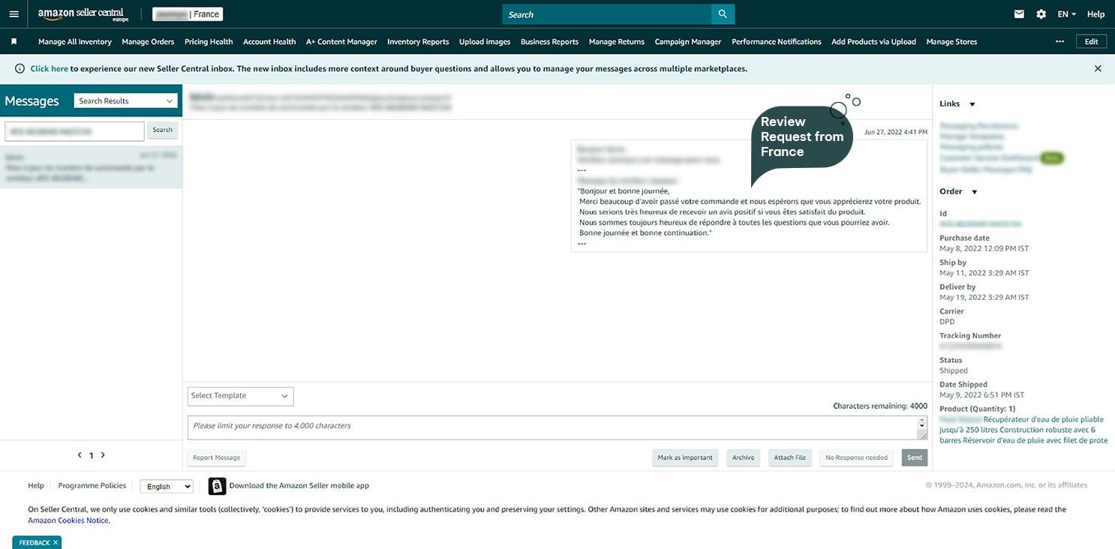This screenshot has width=1115, height=549.
Task: Click the bookmark icon in navigation bar
Action: 14,42
